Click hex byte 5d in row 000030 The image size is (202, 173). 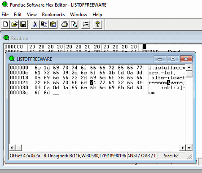tap(130, 87)
